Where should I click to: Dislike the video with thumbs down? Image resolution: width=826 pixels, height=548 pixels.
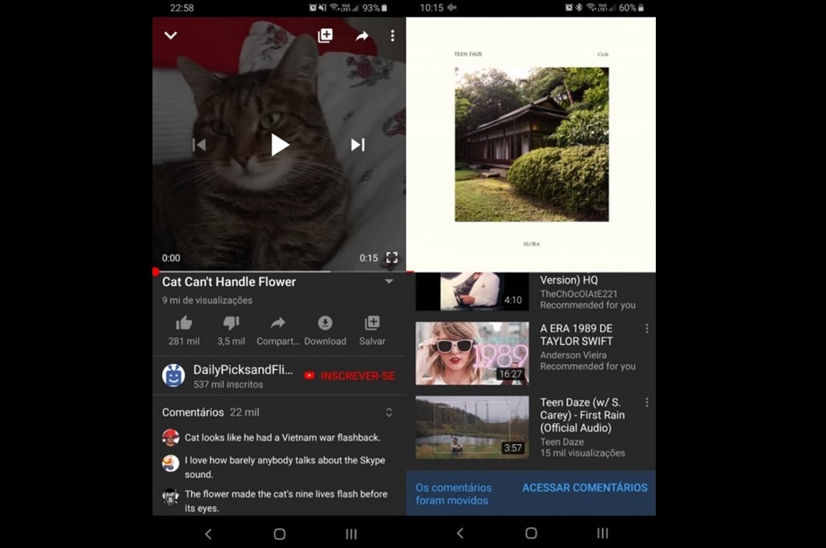[x=231, y=323]
